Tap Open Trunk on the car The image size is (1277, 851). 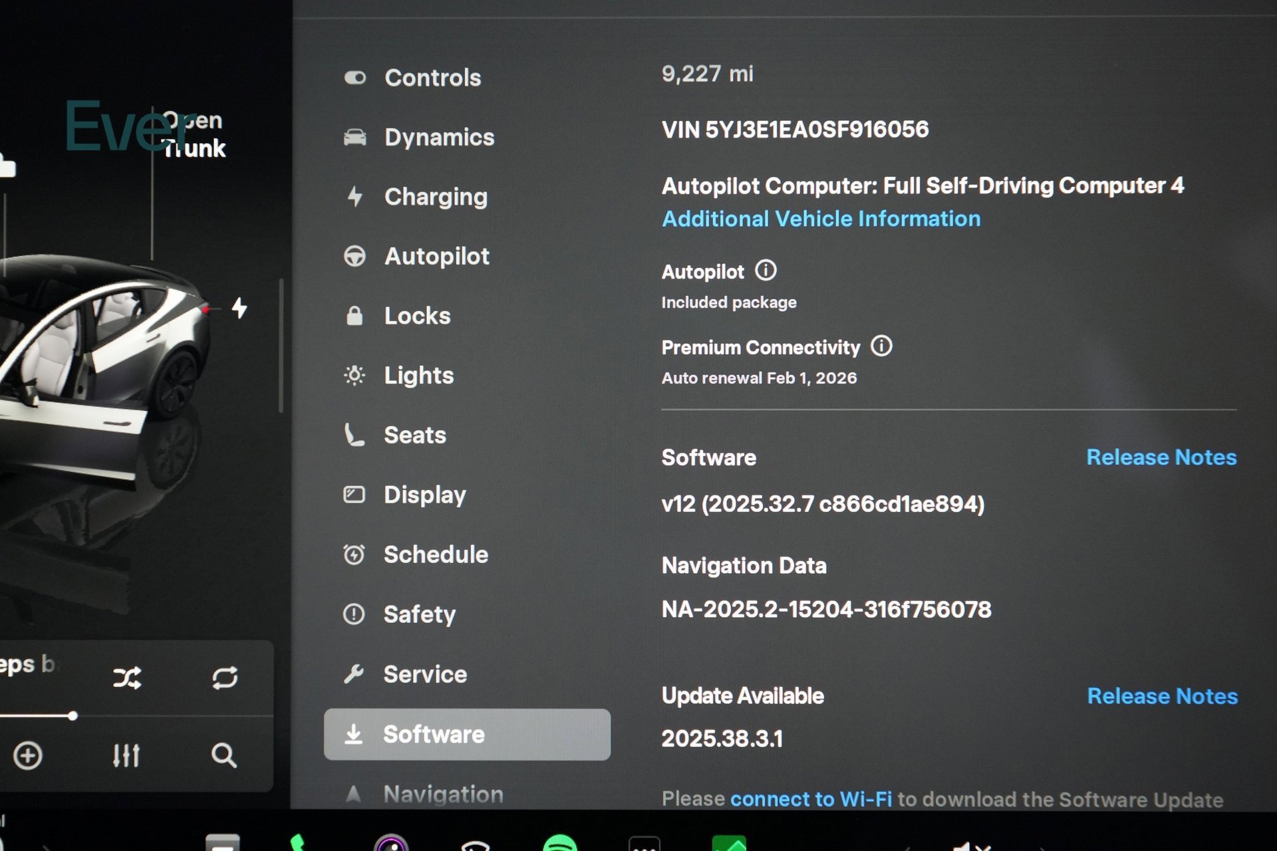[x=194, y=135]
